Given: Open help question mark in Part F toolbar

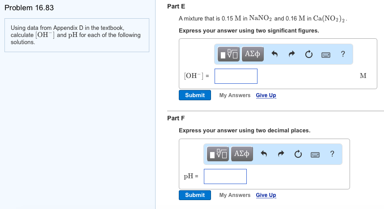Looking at the screenshot, I should (x=332, y=154).
